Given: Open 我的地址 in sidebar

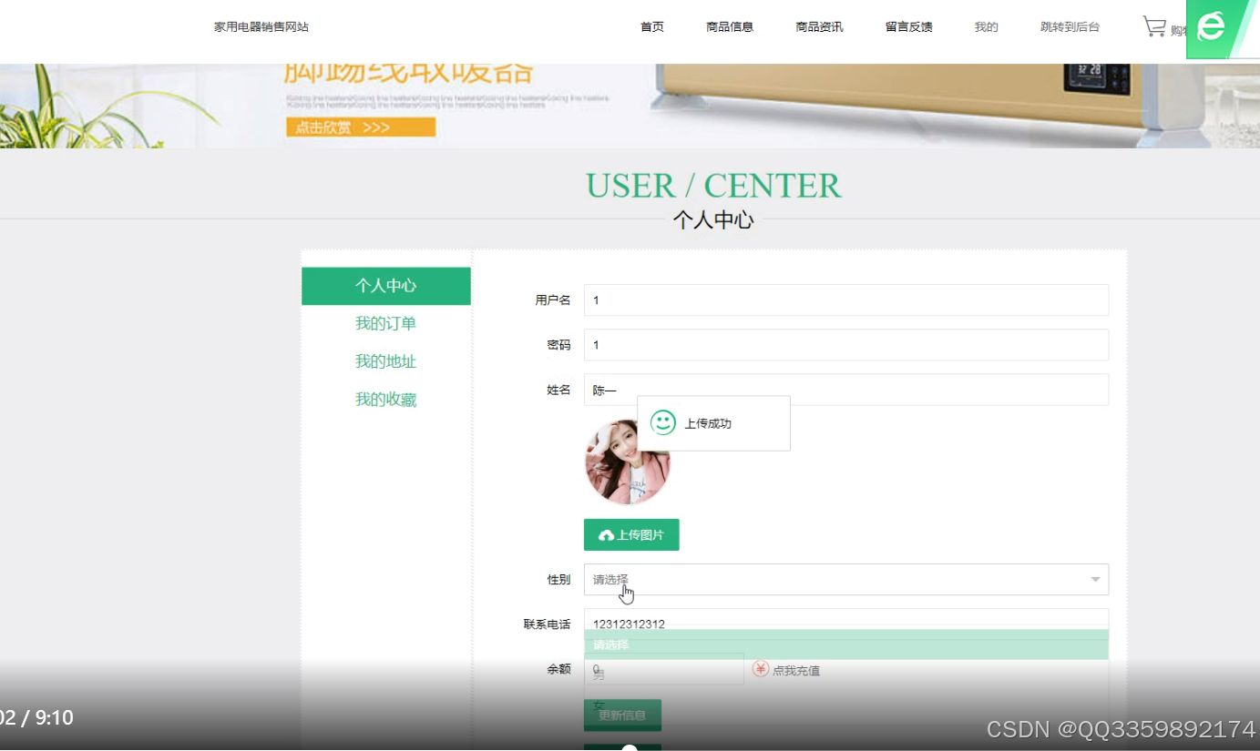Looking at the screenshot, I should (x=386, y=362).
